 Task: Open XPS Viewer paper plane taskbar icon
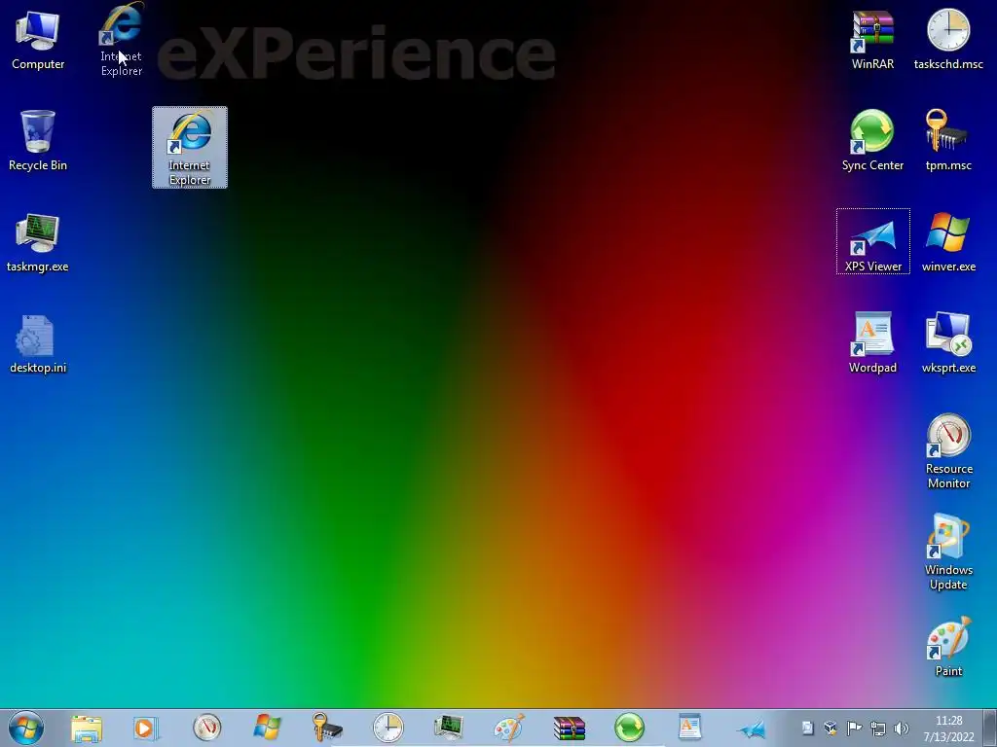(751, 728)
